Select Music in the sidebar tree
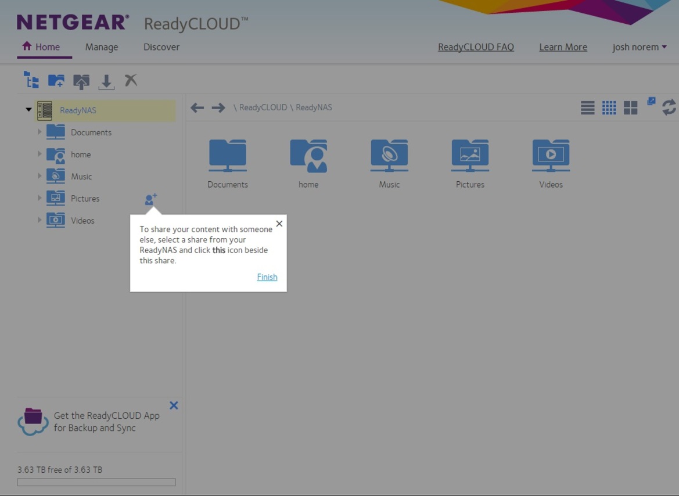This screenshot has width=679, height=496. coord(81,177)
